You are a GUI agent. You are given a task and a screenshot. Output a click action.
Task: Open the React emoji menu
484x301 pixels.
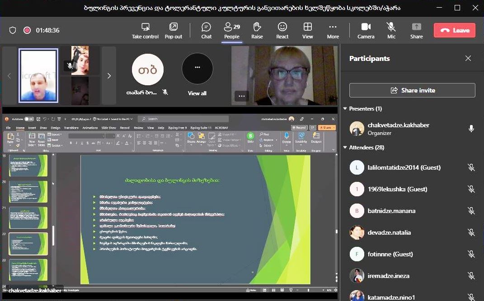pyautogui.click(x=282, y=31)
